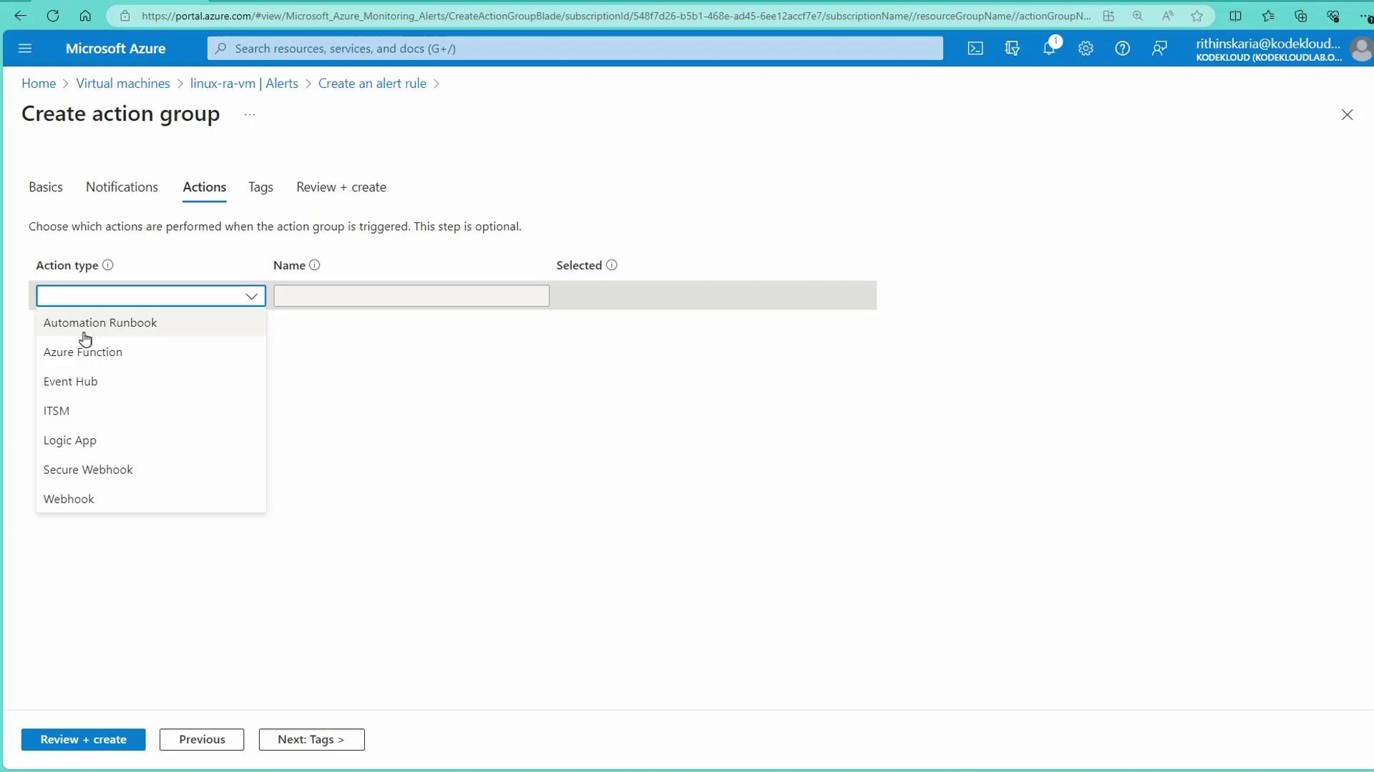Click the Selected column info icon

click(612, 265)
